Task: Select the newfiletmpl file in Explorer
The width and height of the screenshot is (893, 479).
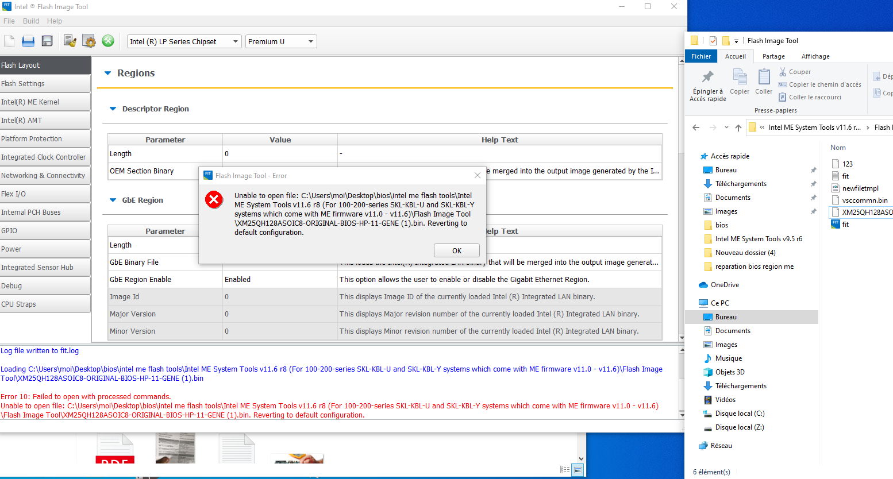Action: pyautogui.click(x=855, y=188)
